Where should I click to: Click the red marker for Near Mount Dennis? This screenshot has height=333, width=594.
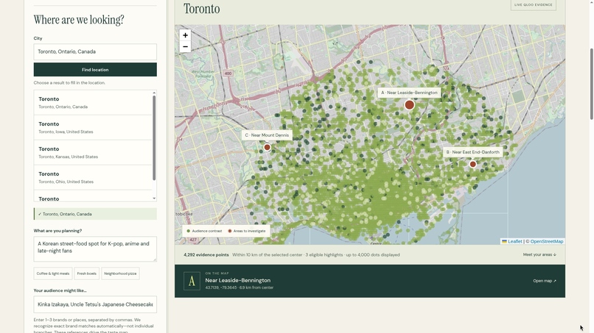pyautogui.click(x=267, y=148)
